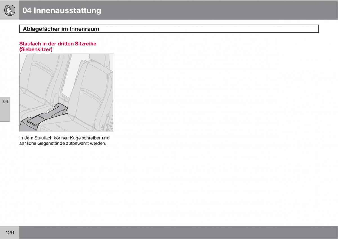338x239 pixels.
Task: Click the '04' chapter side tab
Action: pos(5,109)
